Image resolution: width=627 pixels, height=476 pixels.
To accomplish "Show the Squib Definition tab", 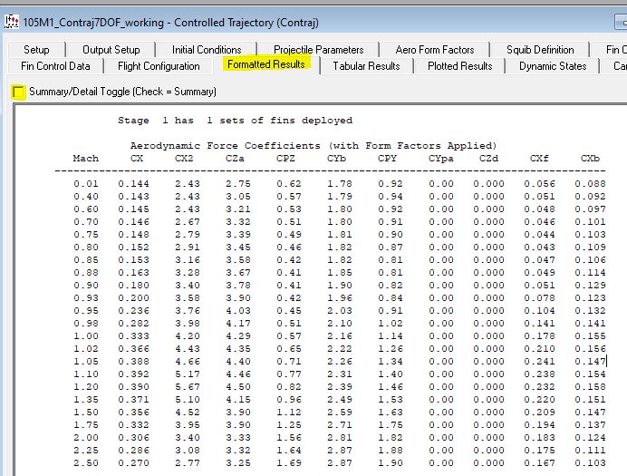I will tap(540, 50).
